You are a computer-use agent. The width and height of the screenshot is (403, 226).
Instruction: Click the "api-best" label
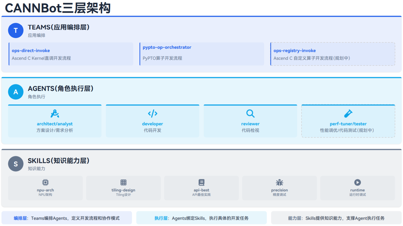coord(201,190)
